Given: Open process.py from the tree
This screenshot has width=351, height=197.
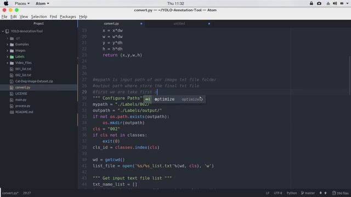Looking at the screenshot, I should pyautogui.click(x=22, y=106).
